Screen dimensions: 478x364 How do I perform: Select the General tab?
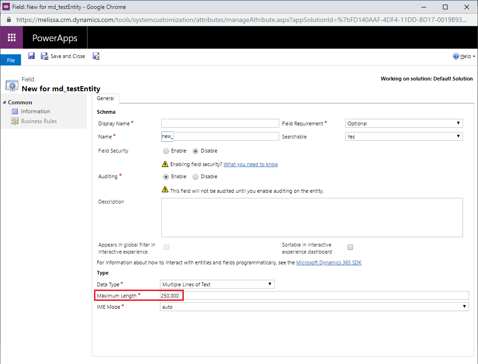coord(106,98)
